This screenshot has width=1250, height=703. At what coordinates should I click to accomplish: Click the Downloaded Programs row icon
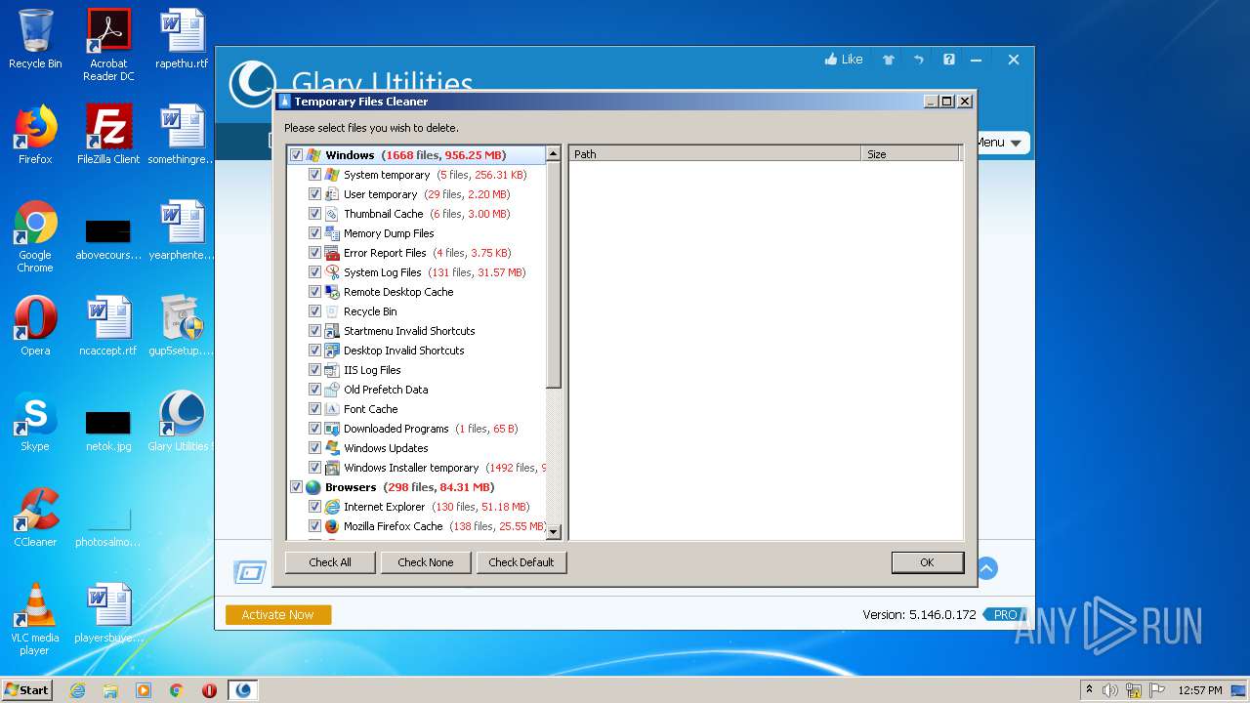[332, 429]
